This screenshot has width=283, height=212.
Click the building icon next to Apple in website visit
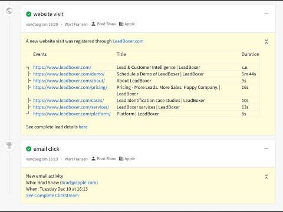[121, 24]
